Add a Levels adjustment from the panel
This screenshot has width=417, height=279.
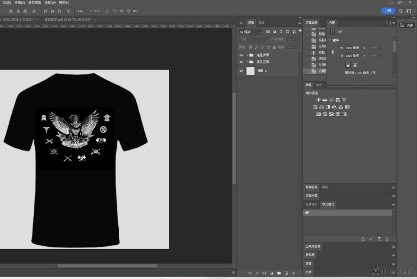[324, 100]
